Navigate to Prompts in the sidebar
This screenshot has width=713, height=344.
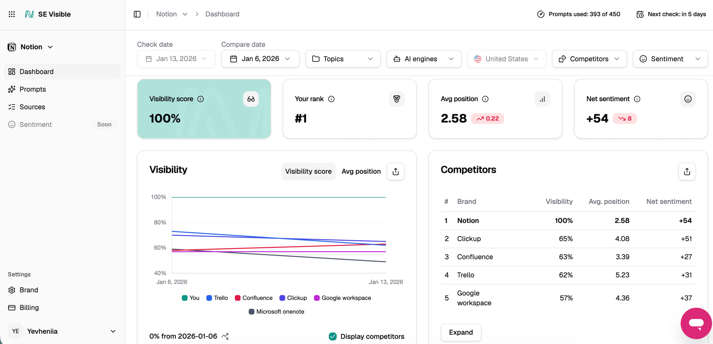(x=33, y=89)
